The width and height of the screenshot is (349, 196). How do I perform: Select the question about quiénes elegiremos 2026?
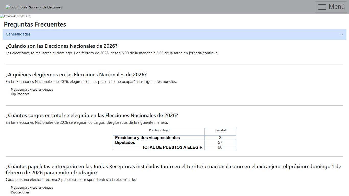(x=76, y=75)
